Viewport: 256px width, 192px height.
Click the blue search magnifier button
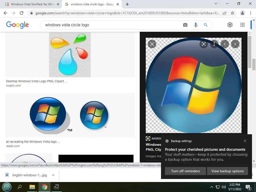pyautogui.click(x=205, y=25)
